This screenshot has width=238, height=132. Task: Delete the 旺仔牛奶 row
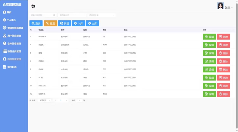223,94
